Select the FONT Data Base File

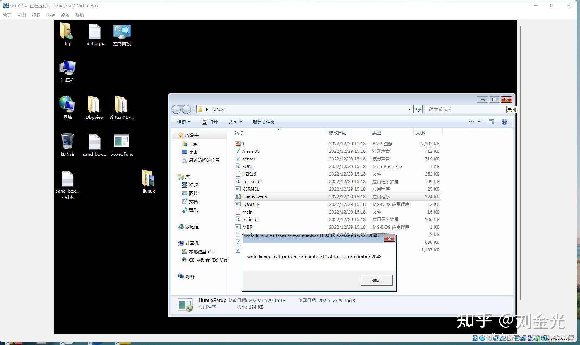click(x=337, y=166)
